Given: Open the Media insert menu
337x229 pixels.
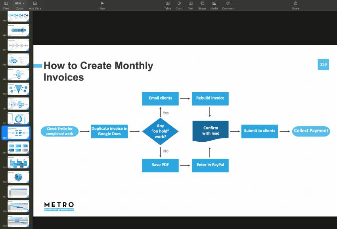Looking at the screenshot, I should click(214, 3).
